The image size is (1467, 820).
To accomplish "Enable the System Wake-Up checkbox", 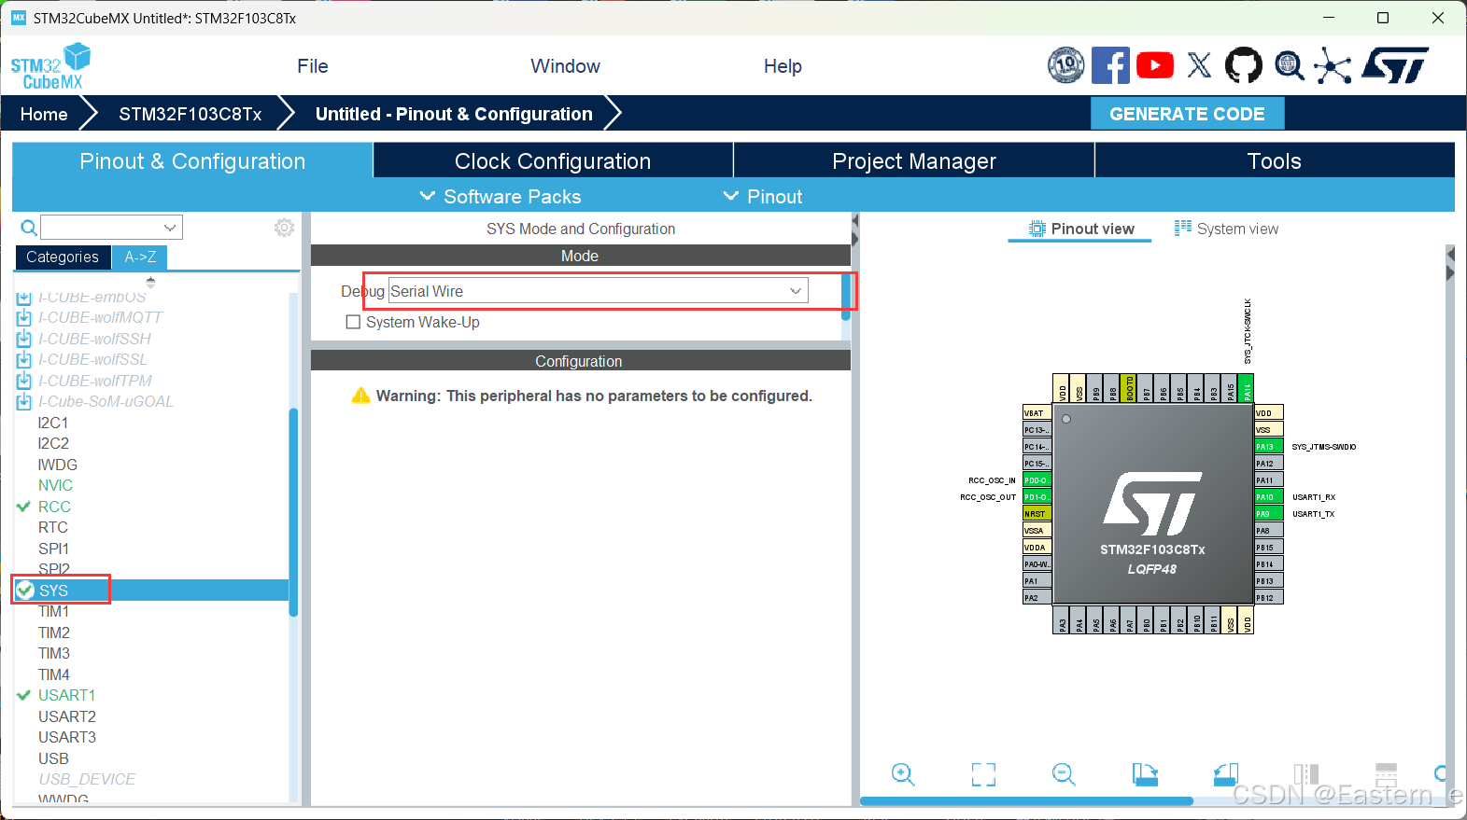I will tap(353, 322).
